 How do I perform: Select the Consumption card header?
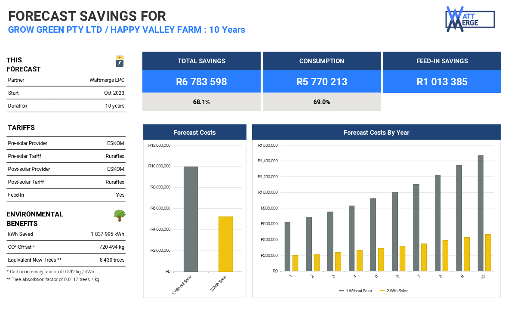click(321, 61)
